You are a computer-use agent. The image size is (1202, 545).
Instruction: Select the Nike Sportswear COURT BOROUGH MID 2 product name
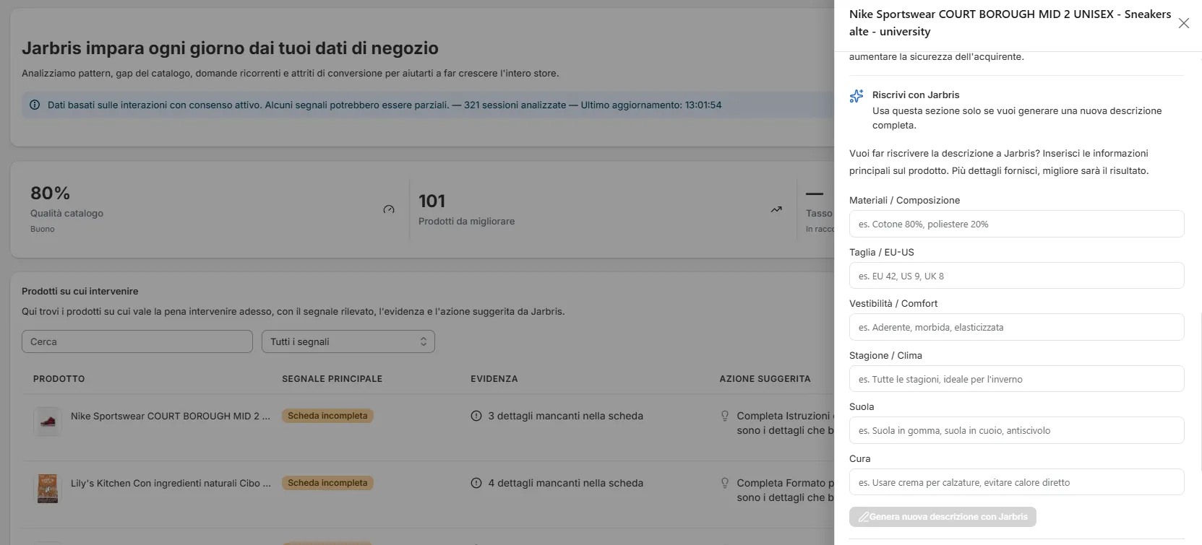pyautogui.click(x=171, y=416)
